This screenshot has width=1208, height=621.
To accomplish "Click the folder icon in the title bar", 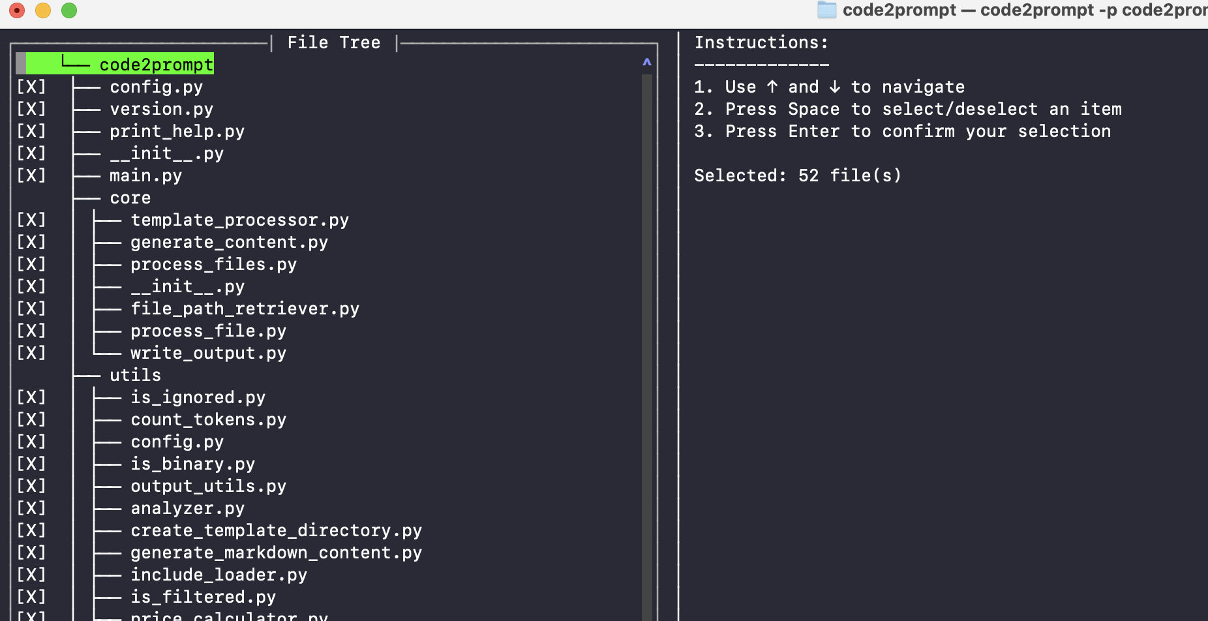I will click(826, 10).
